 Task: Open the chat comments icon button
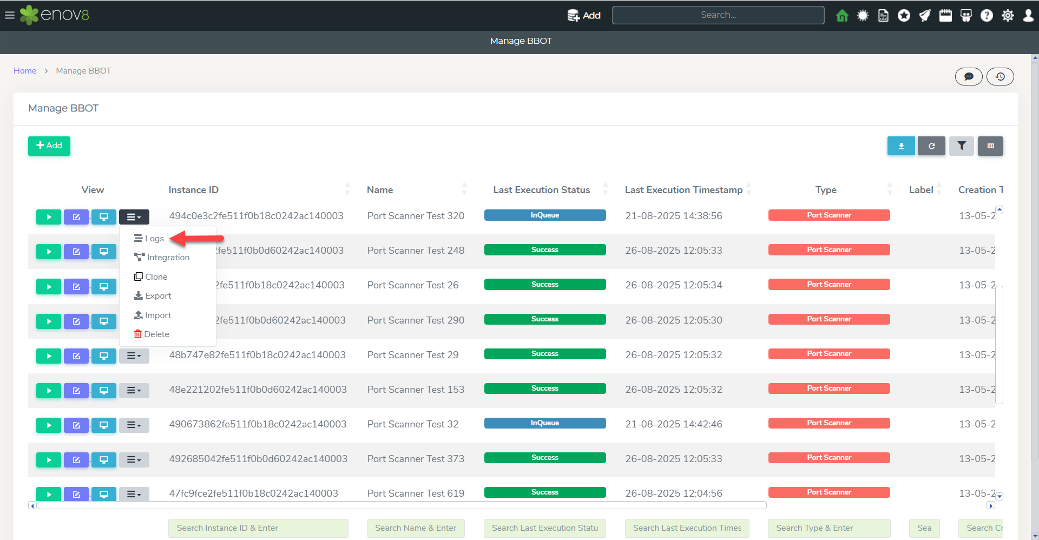pyautogui.click(x=969, y=77)
